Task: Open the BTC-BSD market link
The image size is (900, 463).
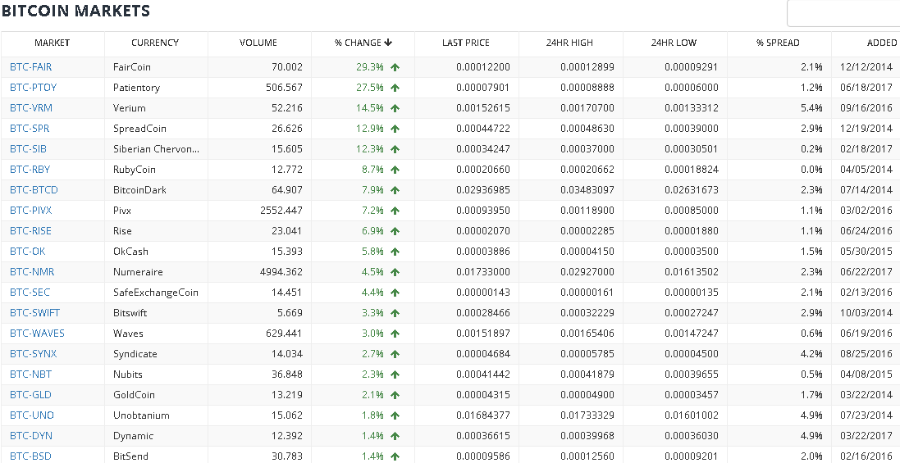Action: [30, 456]
